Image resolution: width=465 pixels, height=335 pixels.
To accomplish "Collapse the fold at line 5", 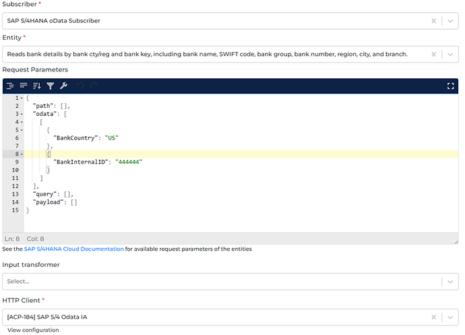I will point(22,130).
